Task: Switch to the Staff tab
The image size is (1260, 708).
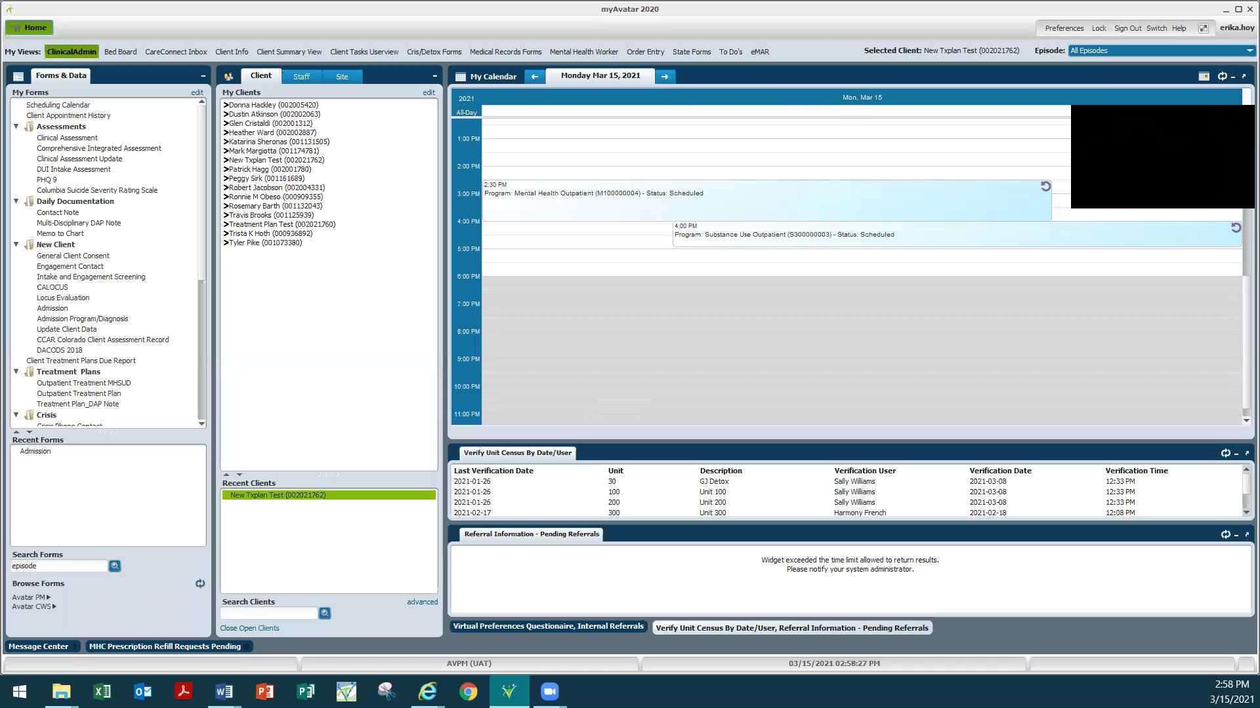Action: click(x=301, y=76)
